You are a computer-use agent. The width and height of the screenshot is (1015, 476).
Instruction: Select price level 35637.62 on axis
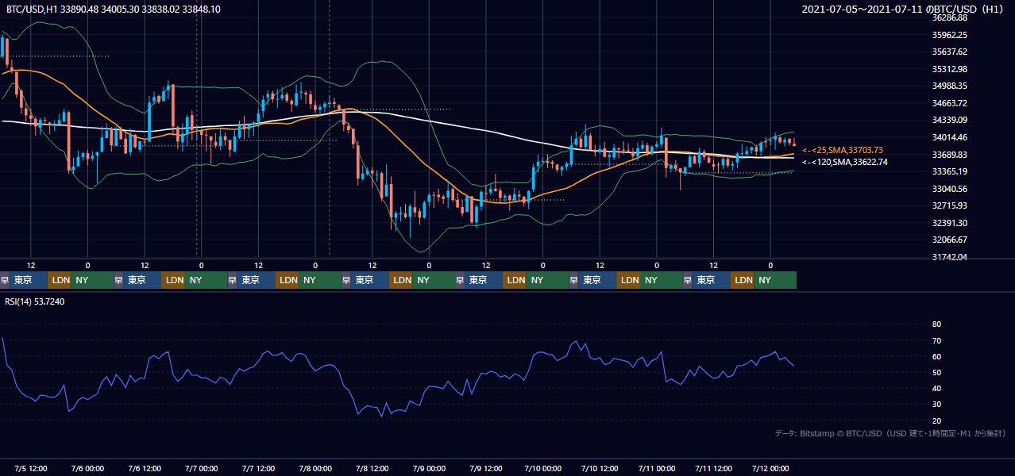coord(950,52)
